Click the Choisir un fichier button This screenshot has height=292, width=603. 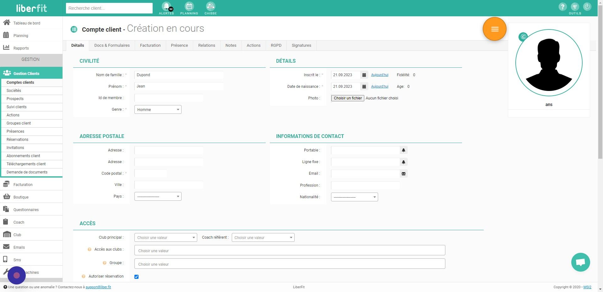pos(348,98)
